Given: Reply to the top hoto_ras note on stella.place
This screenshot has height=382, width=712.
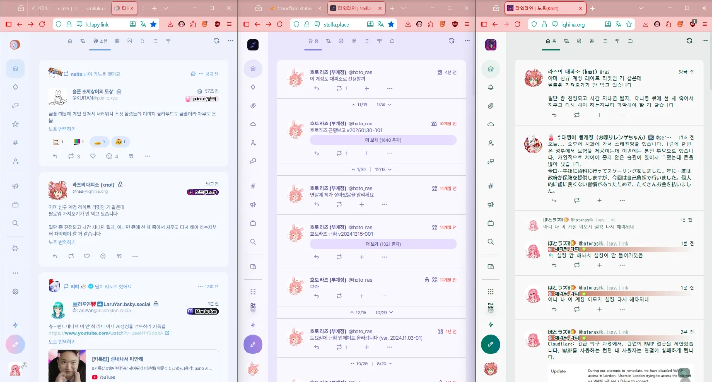Looking at the screenshot, I should click(317, 88).
